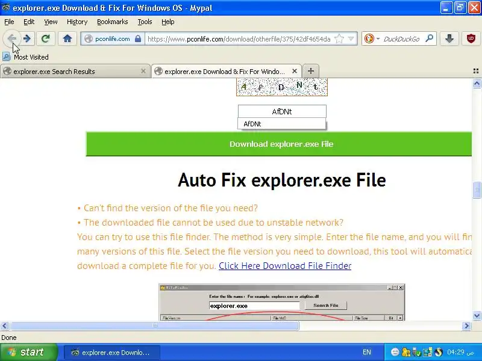Click the first round tray icon
The image size is (482, 361).
pyautogui.click(x=395, y=352)
